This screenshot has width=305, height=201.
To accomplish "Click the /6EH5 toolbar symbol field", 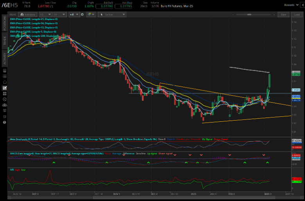I will (13, 14).
